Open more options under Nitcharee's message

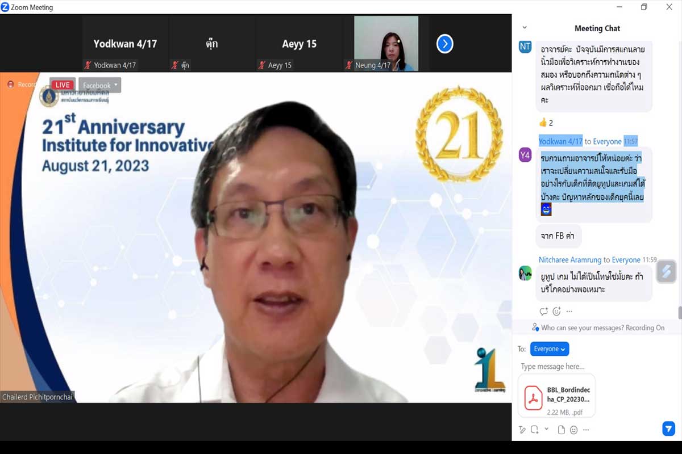569,312
